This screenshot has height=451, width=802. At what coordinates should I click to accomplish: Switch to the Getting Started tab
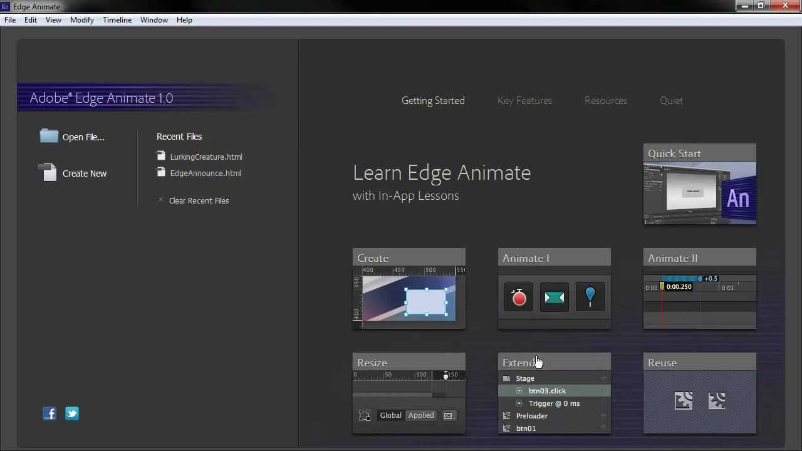433,100
